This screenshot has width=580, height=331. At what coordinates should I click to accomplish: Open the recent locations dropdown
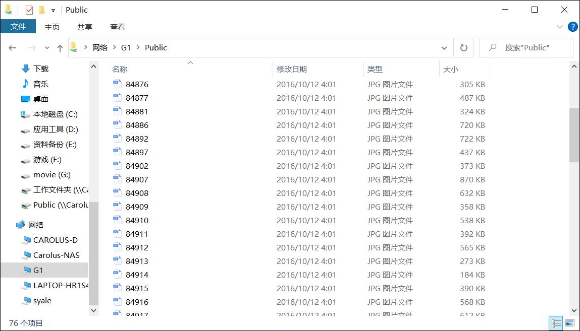[x=47, y=48]
